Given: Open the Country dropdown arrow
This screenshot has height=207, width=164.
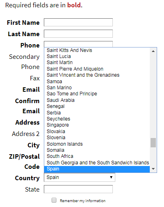Looking at the screenshot, I should (x=111, y=177).
